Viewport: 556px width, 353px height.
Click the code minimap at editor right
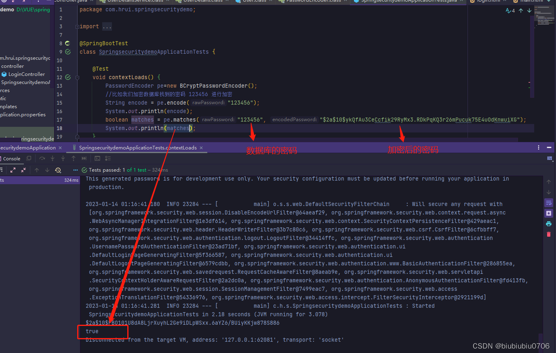pyautogui.click(x=545, y=16)
